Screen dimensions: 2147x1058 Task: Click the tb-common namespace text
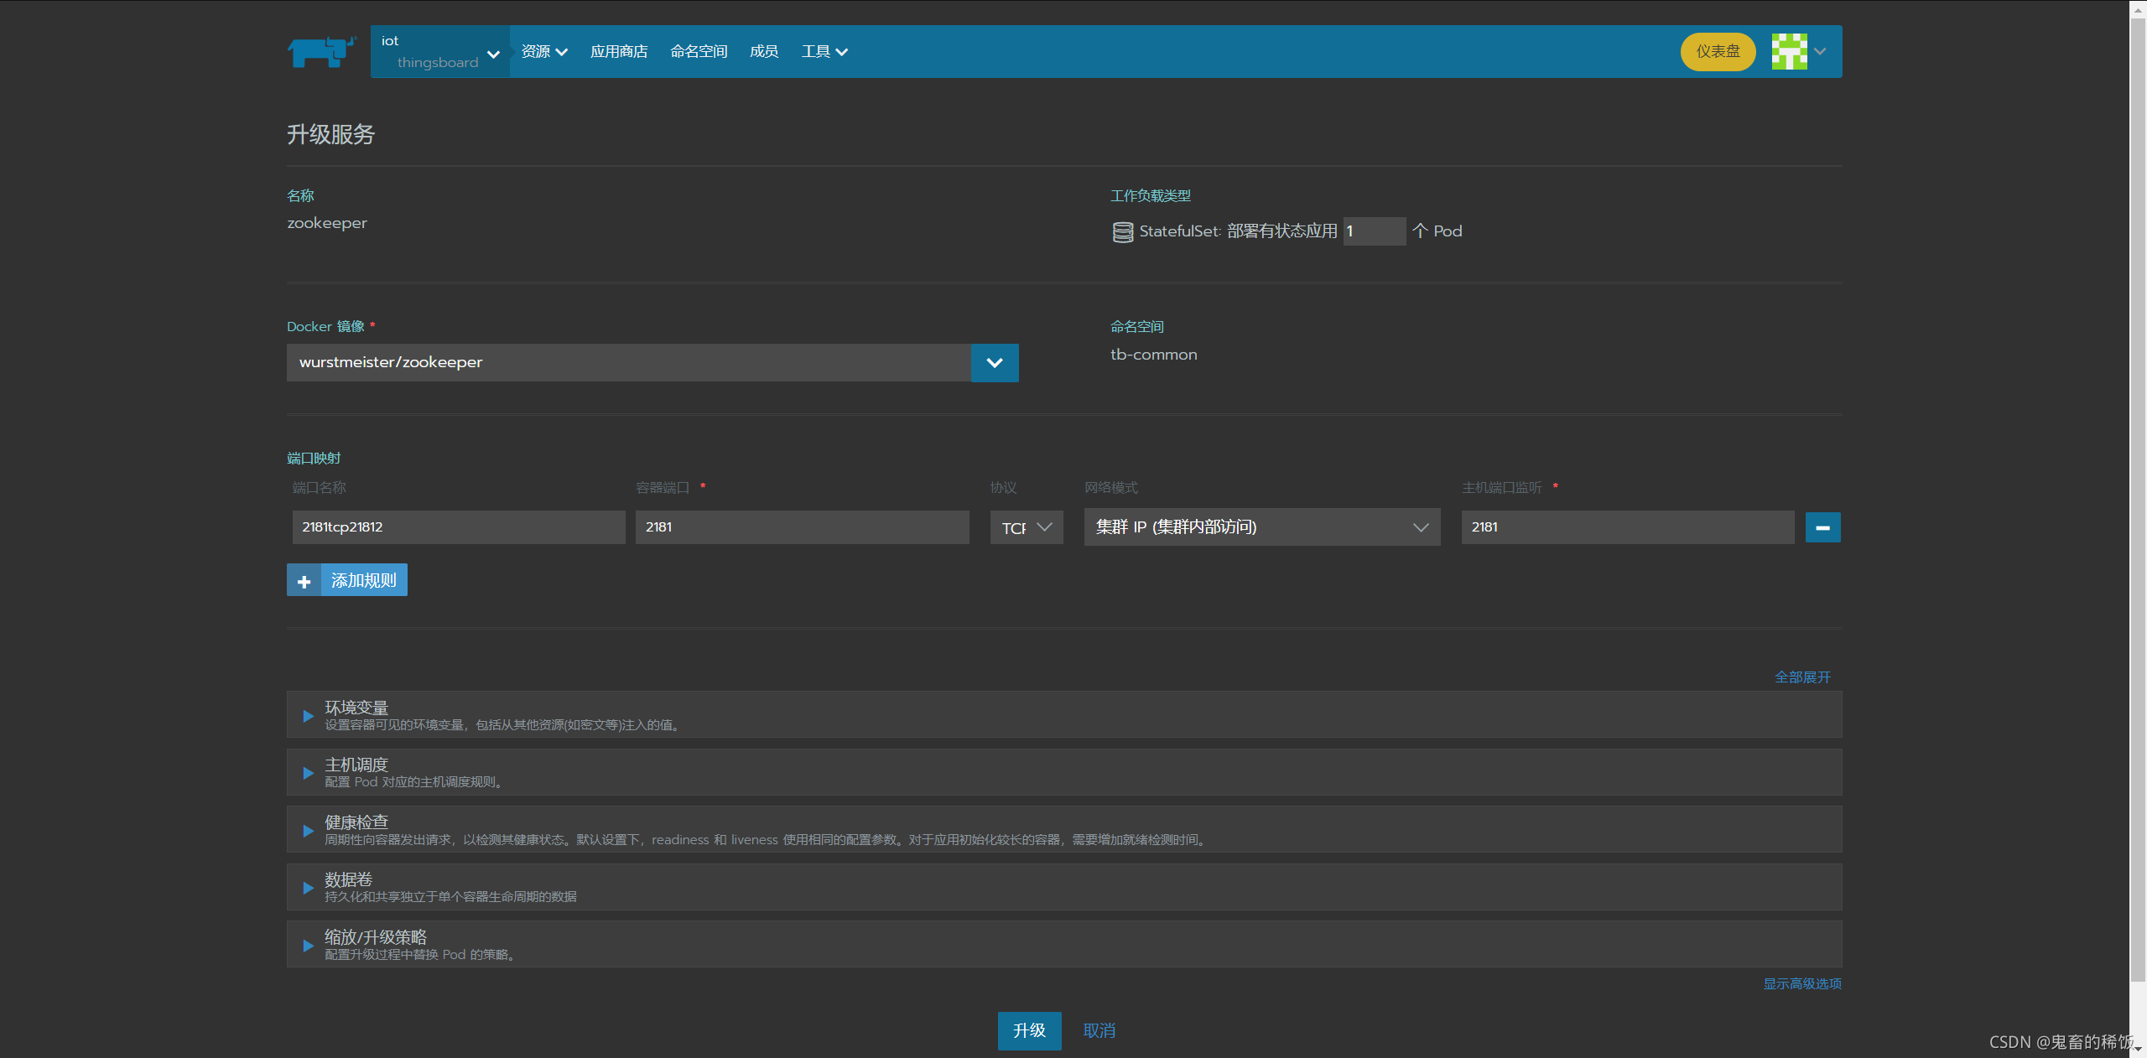point(1154,355)
